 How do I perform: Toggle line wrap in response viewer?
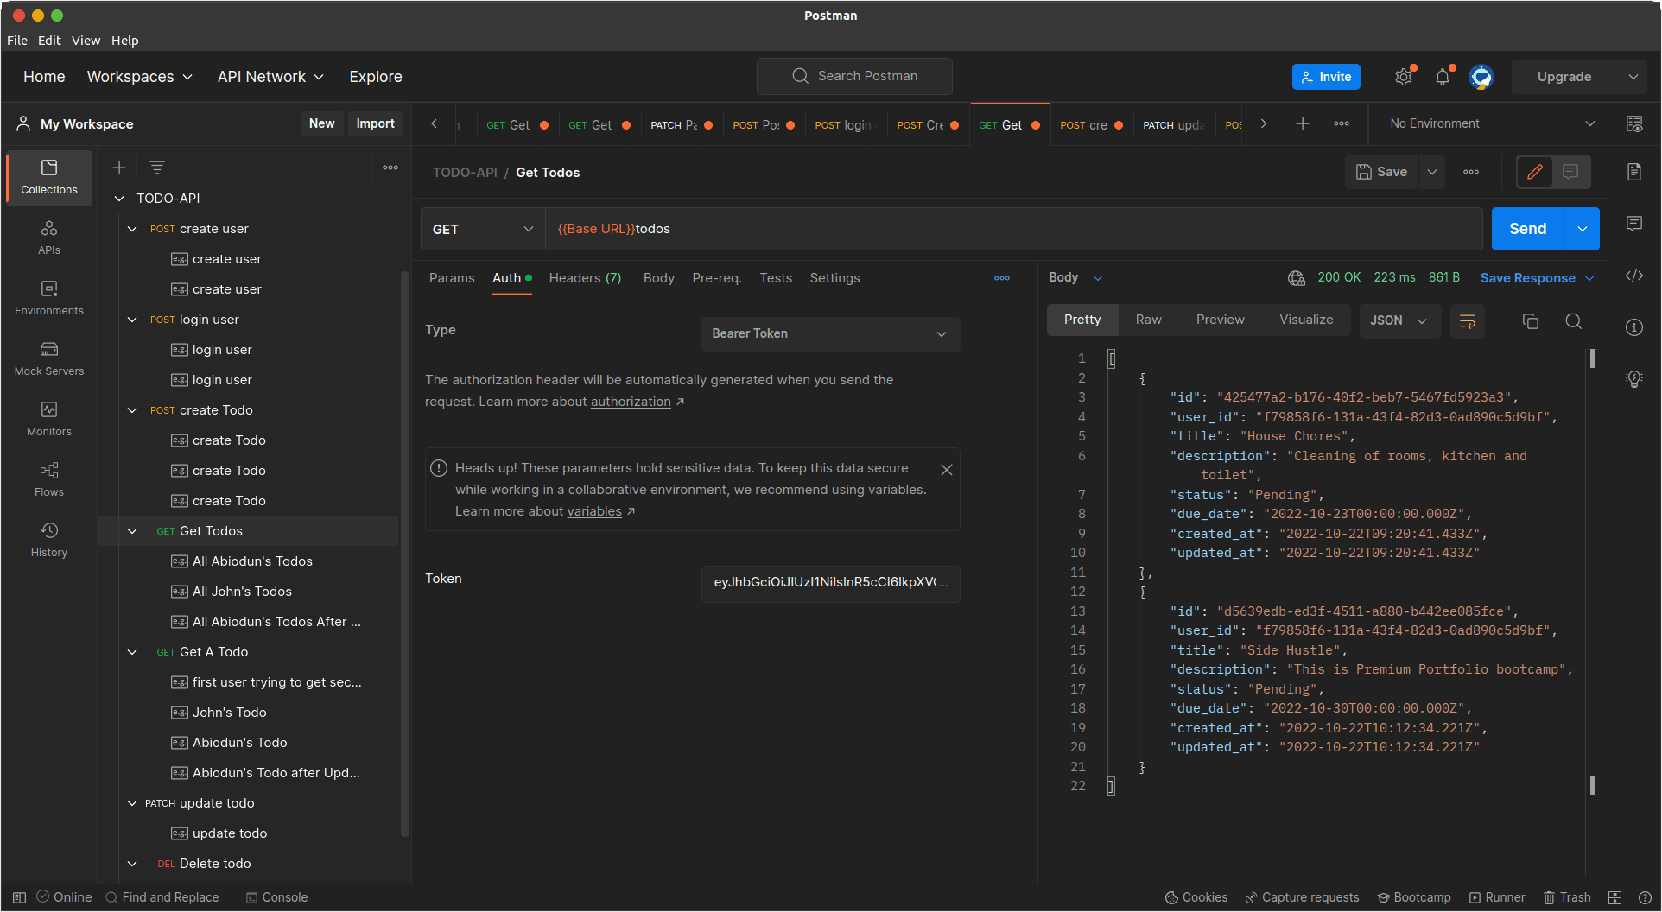(x=1467, y=321)
